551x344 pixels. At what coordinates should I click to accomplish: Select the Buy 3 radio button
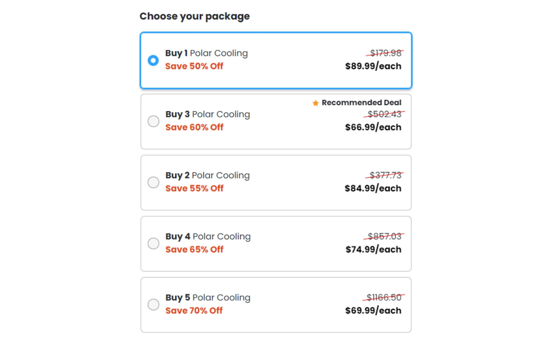point(153,121)
